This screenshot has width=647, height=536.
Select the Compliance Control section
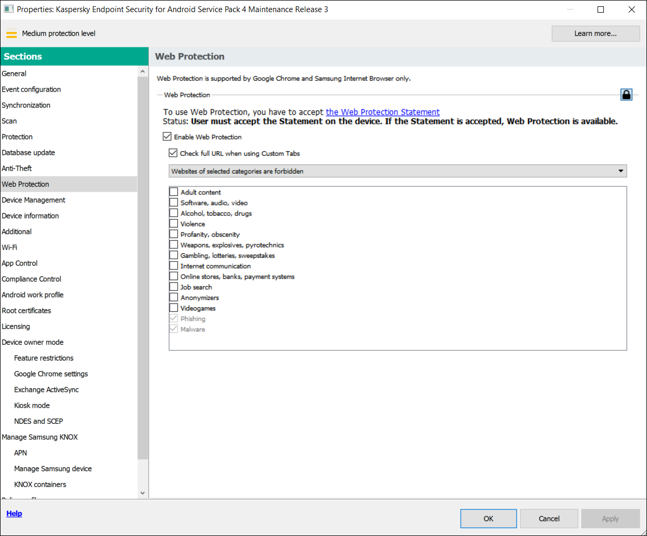(31, 279)
